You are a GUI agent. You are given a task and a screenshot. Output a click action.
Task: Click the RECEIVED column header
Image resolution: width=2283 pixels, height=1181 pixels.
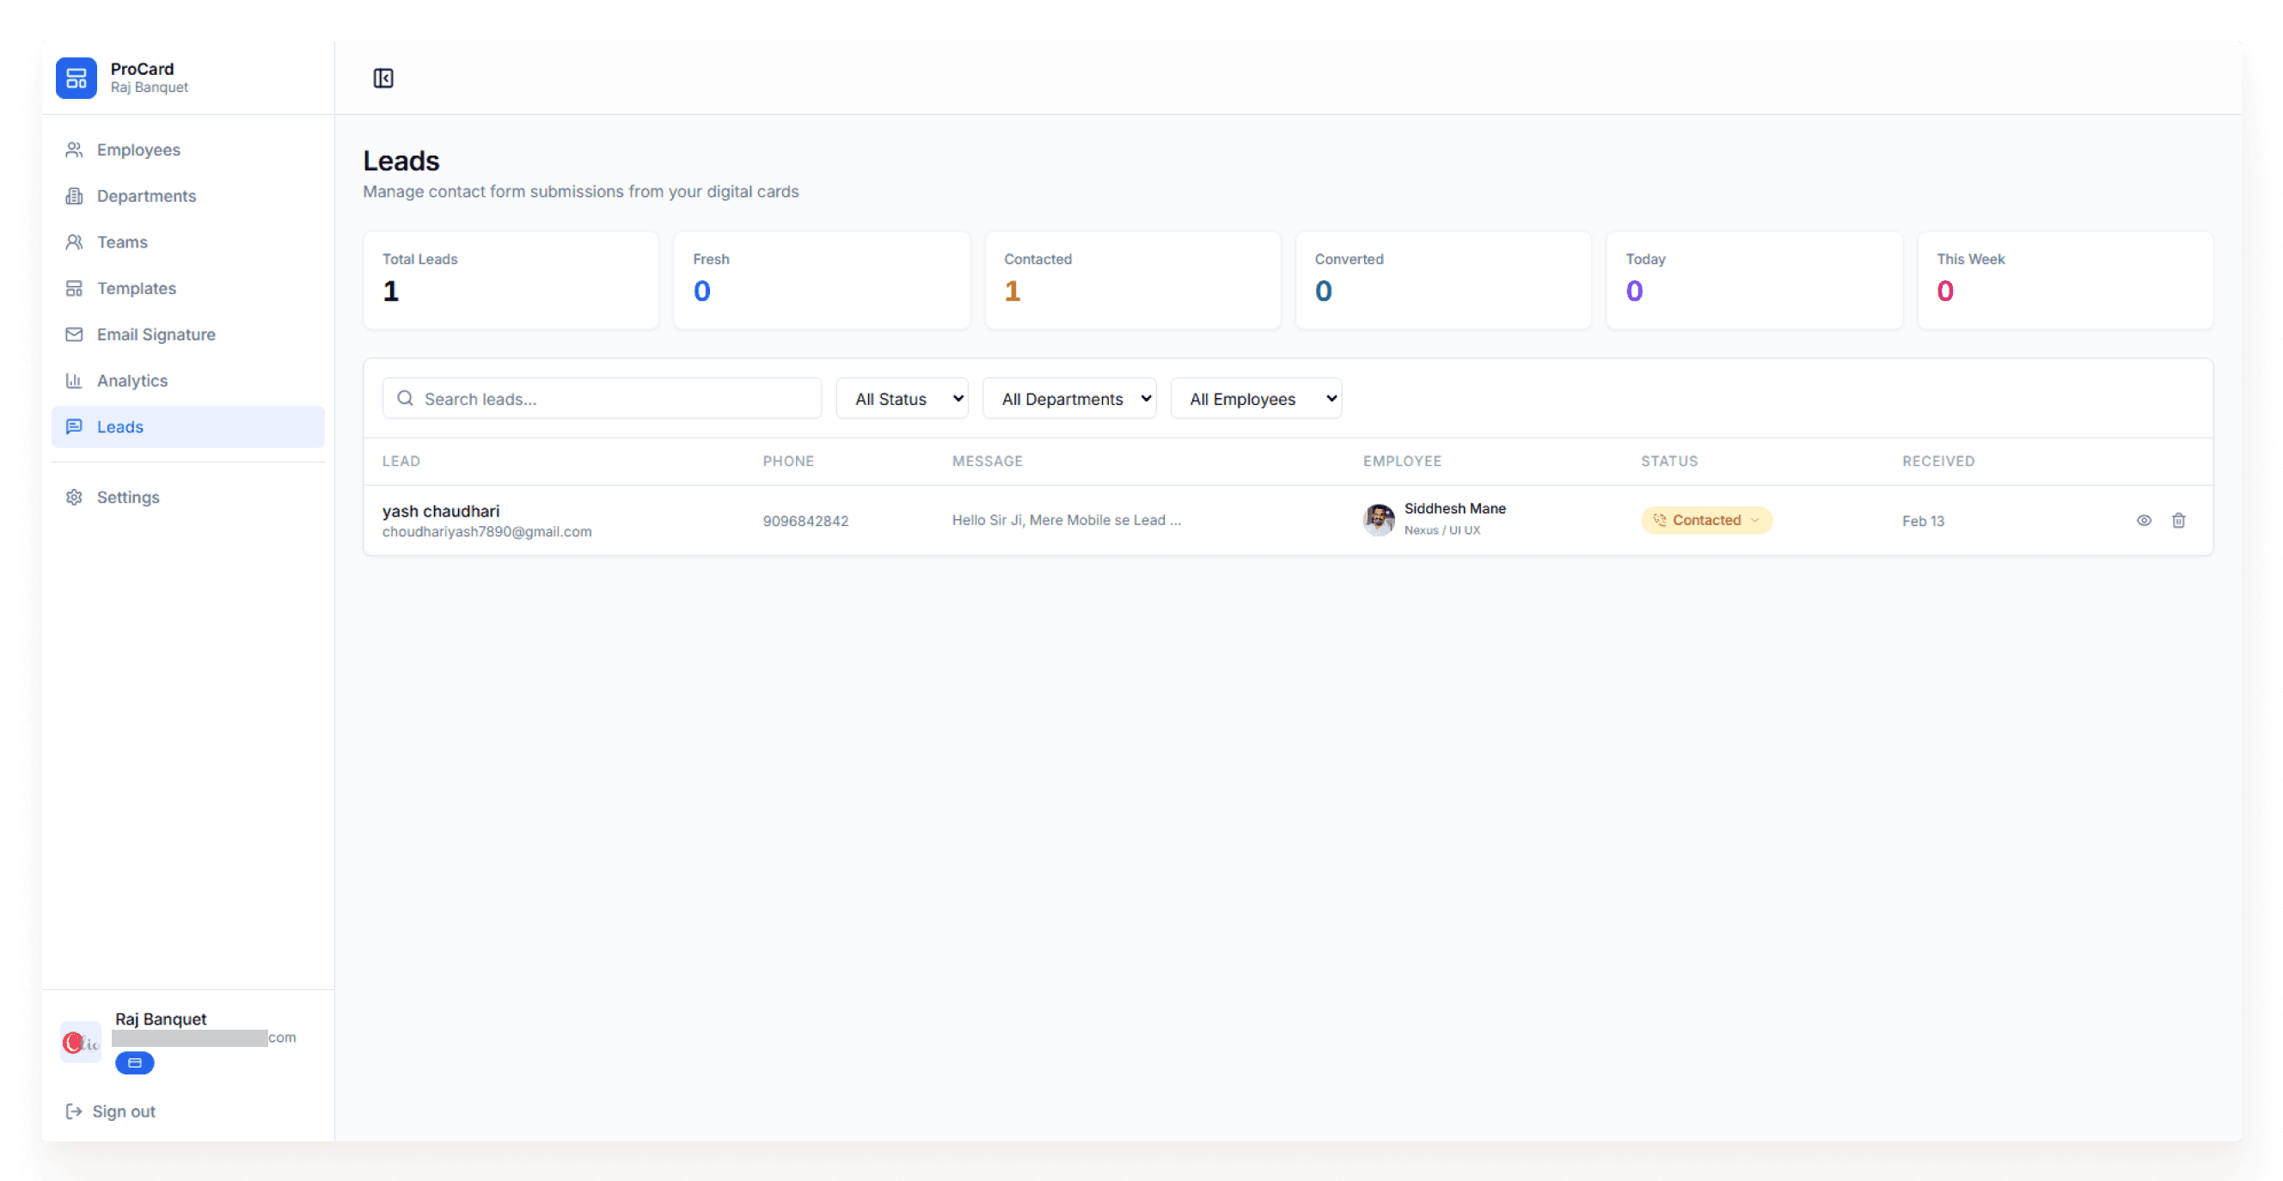1938,461
